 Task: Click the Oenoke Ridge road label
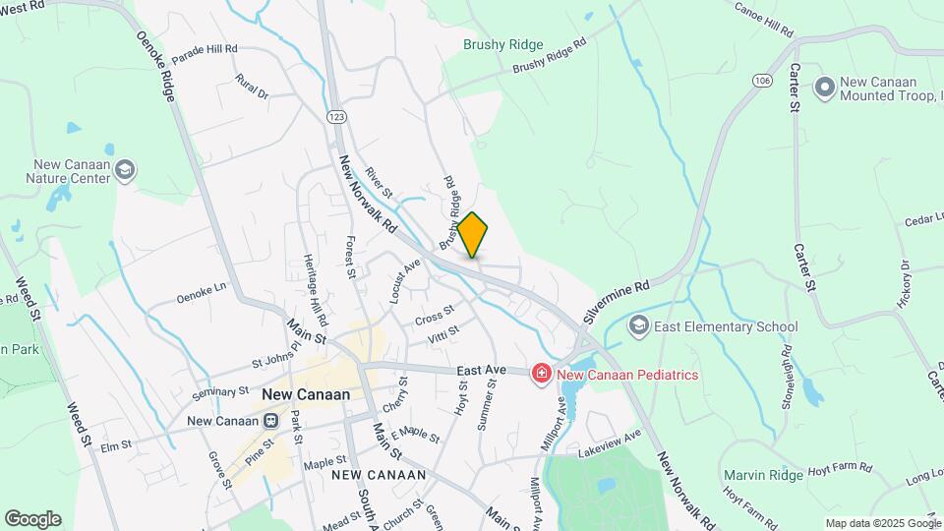(156, 67)
